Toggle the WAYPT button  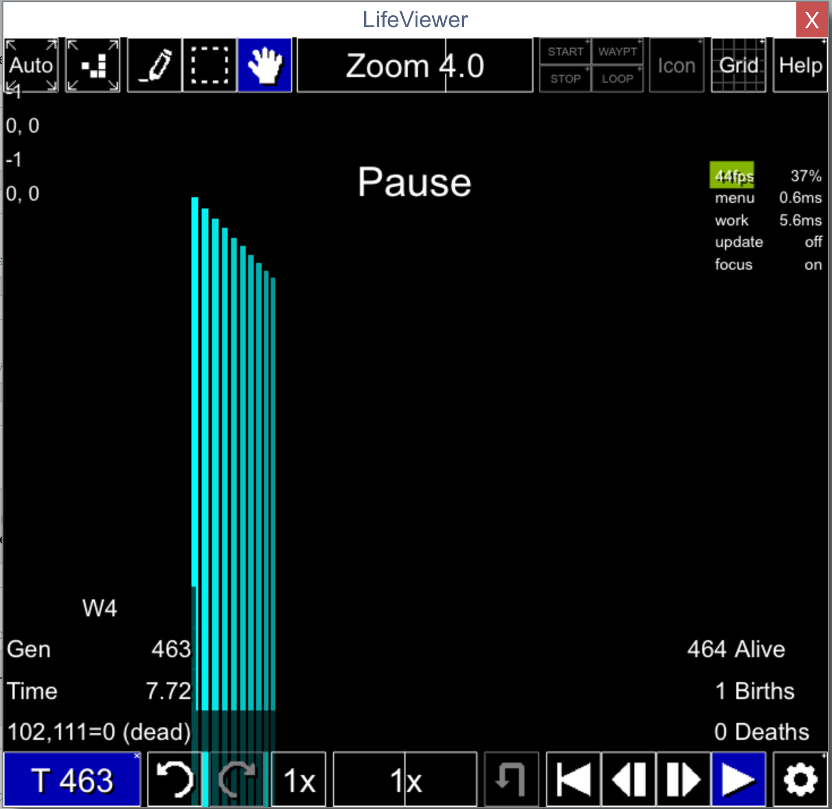(x=617, y=52)
